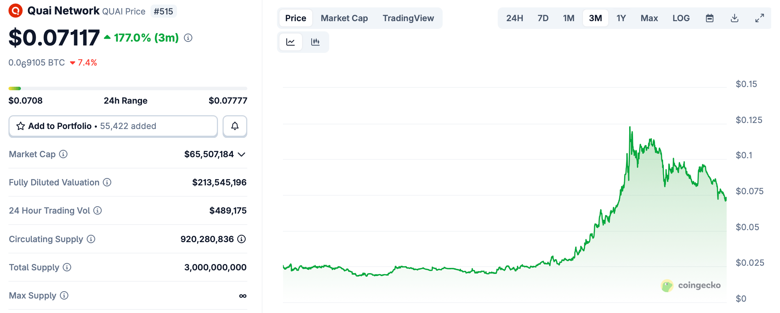Click info icon beside Fully Diluted Valuation

point(107,182)
